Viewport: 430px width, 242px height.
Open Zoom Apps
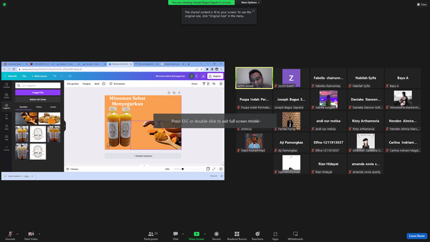[275, 235]
